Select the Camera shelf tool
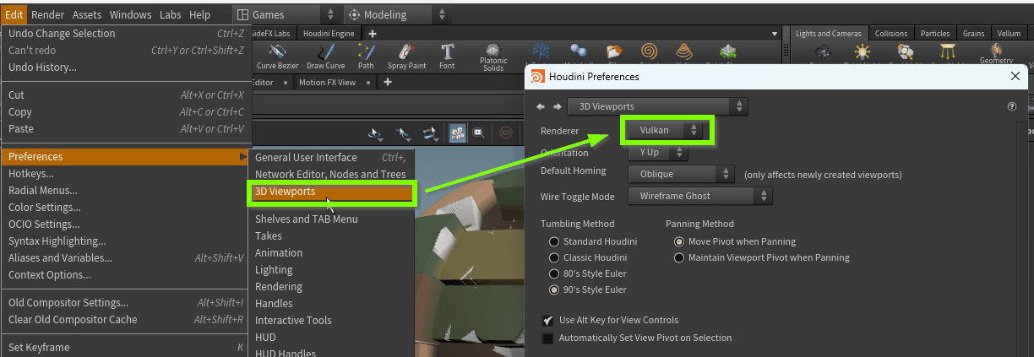1034x357 pixels. (x=821, y=52)
